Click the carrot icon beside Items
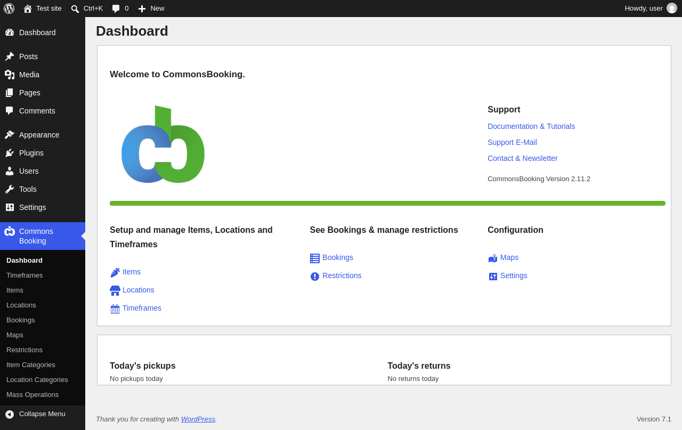 [115, 272]
